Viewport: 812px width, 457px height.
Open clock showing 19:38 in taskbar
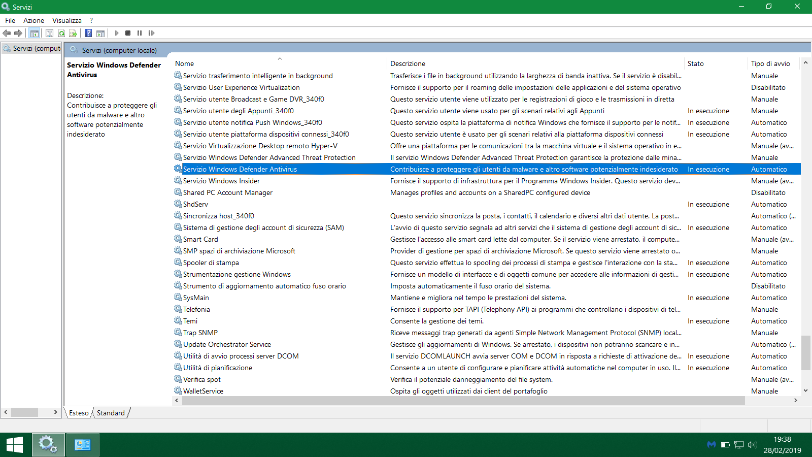[782, 445]
